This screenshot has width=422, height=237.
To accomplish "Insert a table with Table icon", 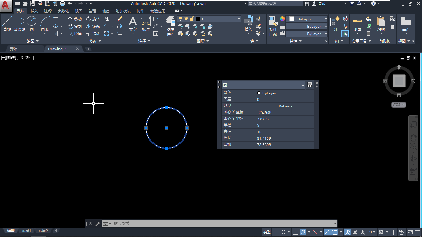I will click(x=156, y=34).
